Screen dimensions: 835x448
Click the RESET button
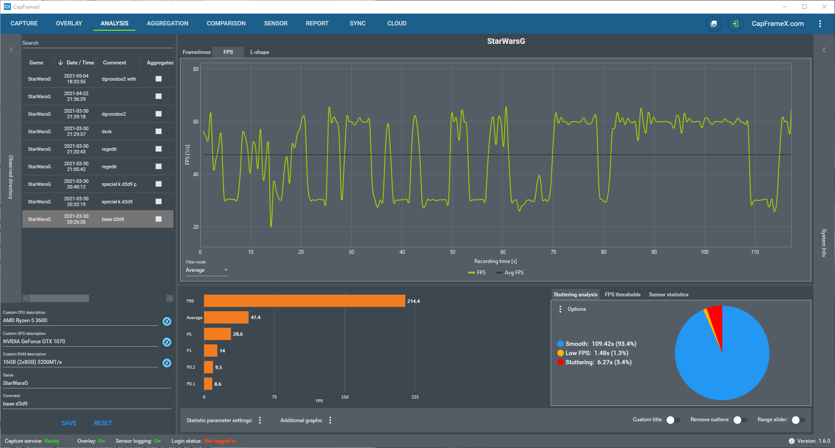coord(103,423)
